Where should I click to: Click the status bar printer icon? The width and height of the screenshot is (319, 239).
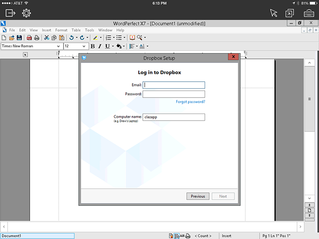[x=188, y=236]
